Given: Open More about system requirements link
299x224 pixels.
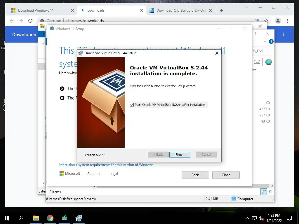Looking at the screenshot, I should click(106, 165).
